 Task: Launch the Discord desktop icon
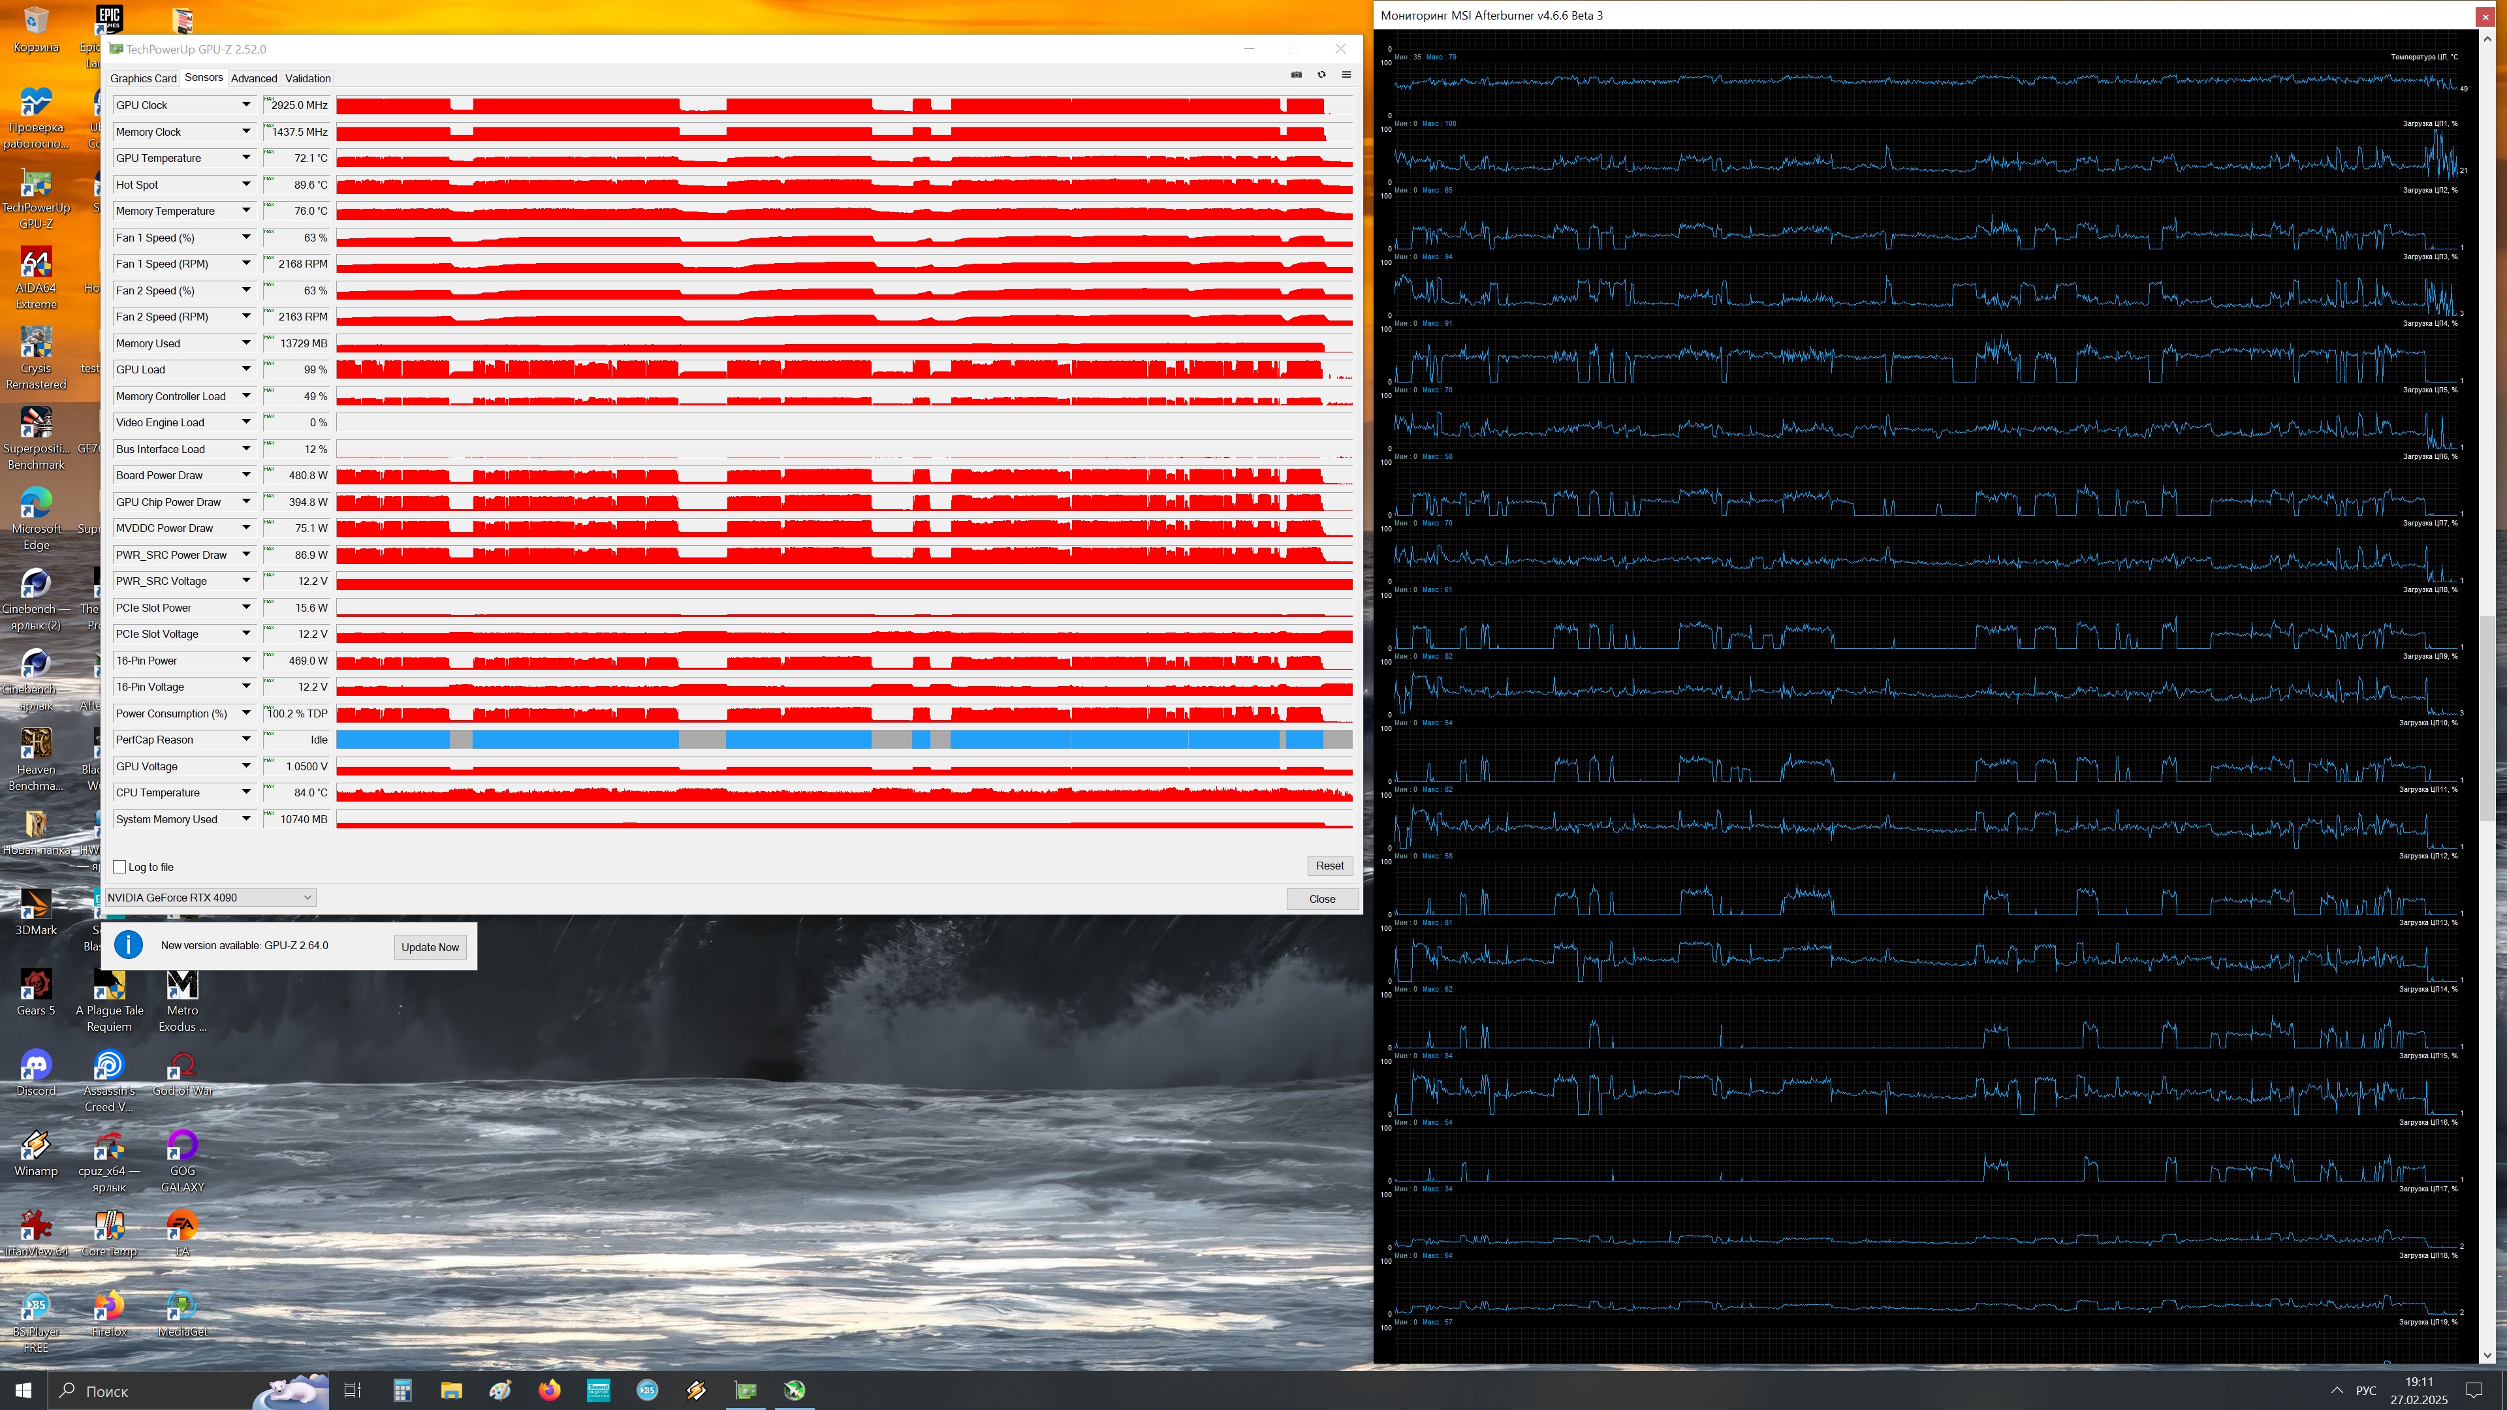[x=36, y=1067]
